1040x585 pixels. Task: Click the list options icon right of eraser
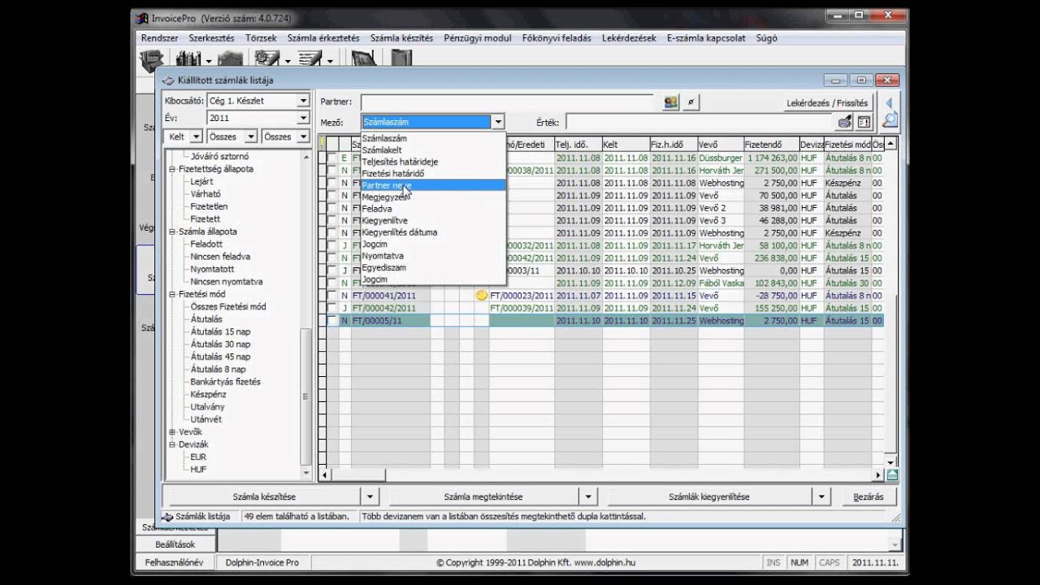(x=864, y=122)
